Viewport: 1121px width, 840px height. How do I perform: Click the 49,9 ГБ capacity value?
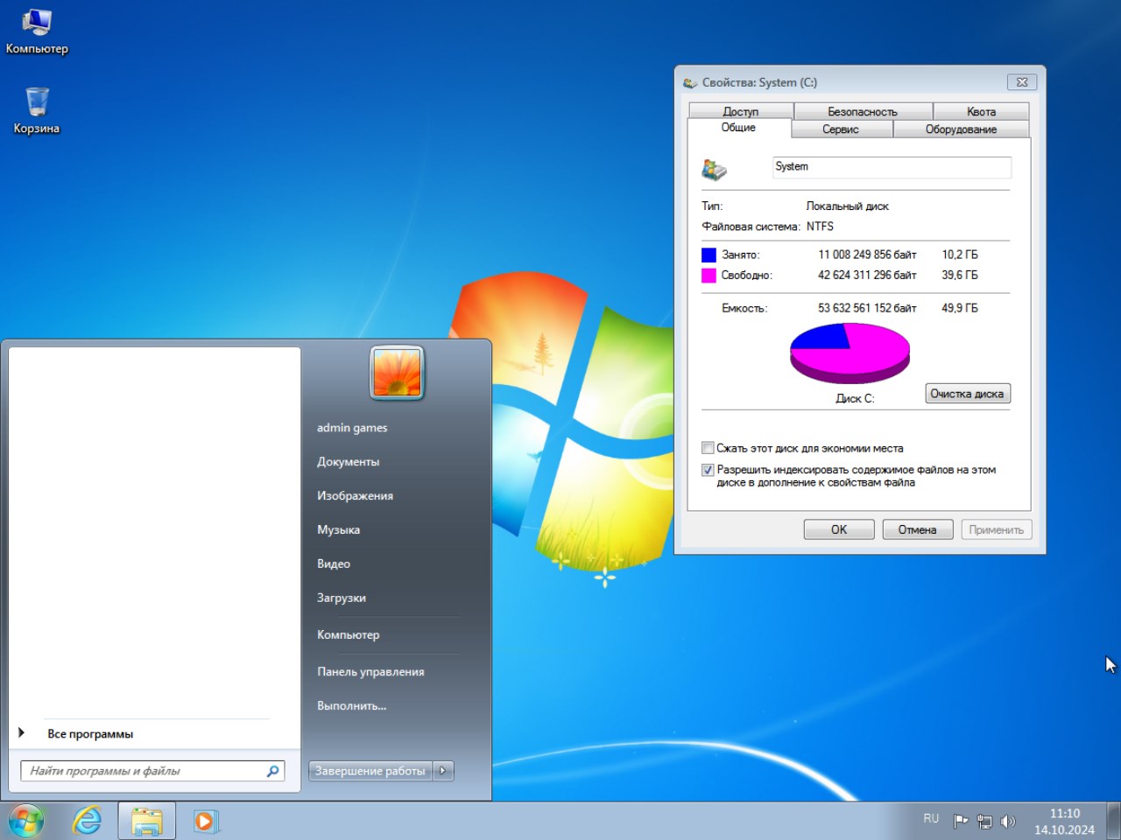(960, 308)
